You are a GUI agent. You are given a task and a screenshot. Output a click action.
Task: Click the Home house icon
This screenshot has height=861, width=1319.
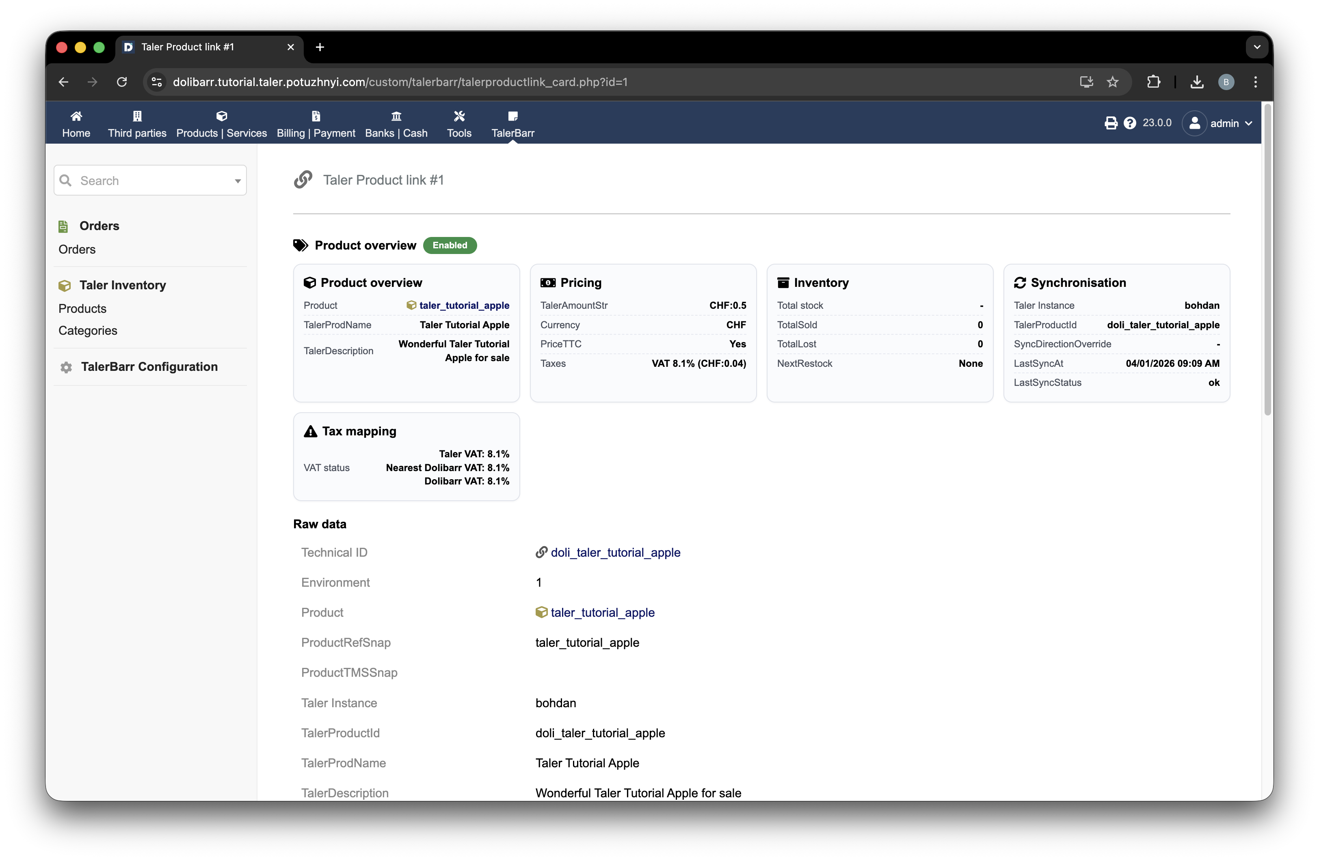(76, 116)
